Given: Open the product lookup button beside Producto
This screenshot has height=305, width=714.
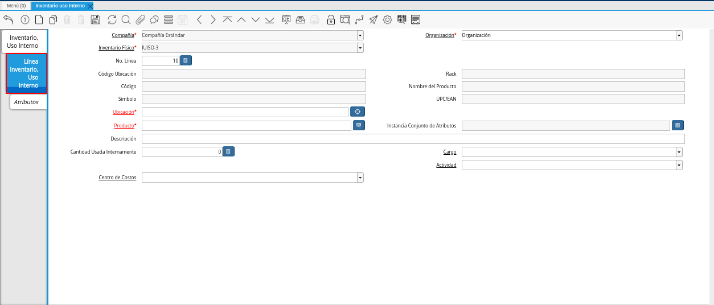Looking at the screenshot, I should 359,125.
